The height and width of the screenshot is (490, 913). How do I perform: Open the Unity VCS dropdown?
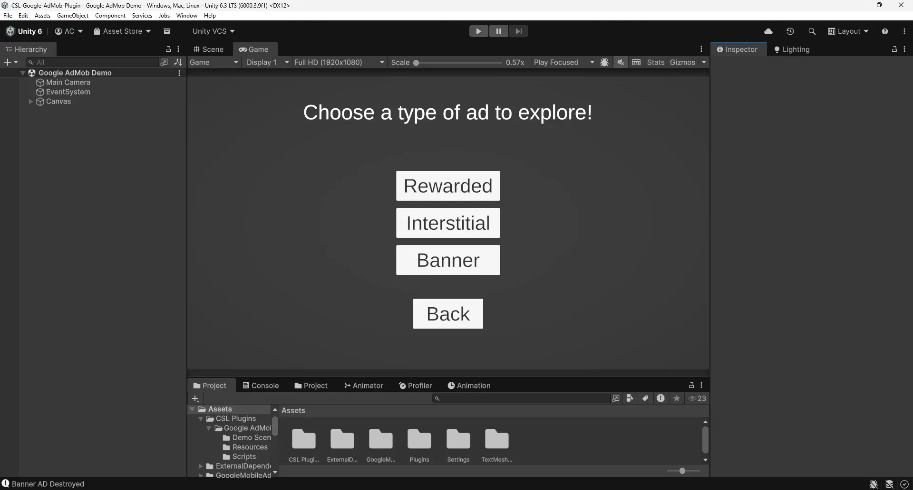[x=214, y=31]
